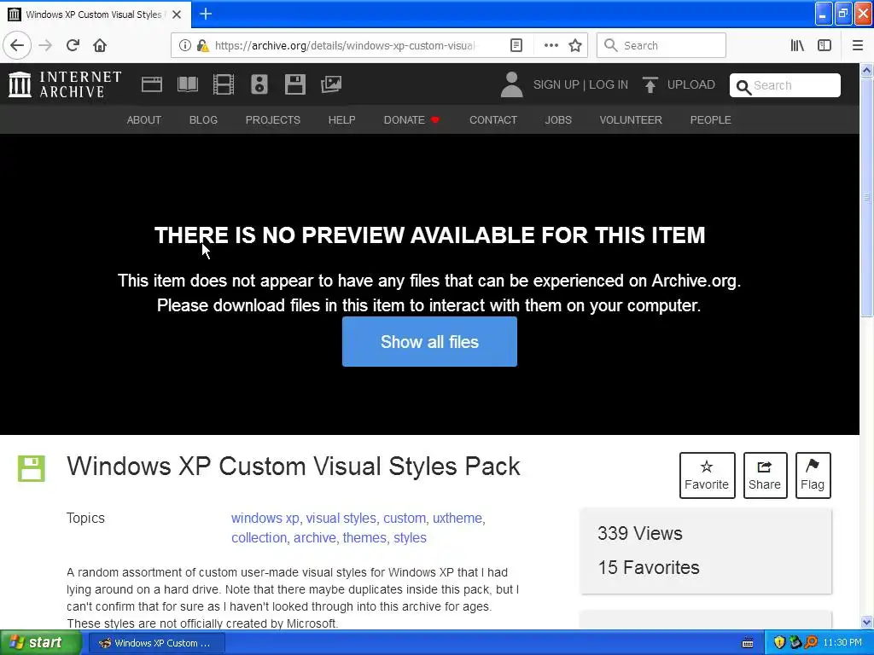Open the PROJECTS menu item

pyautogui.click(x=272, y=119)
